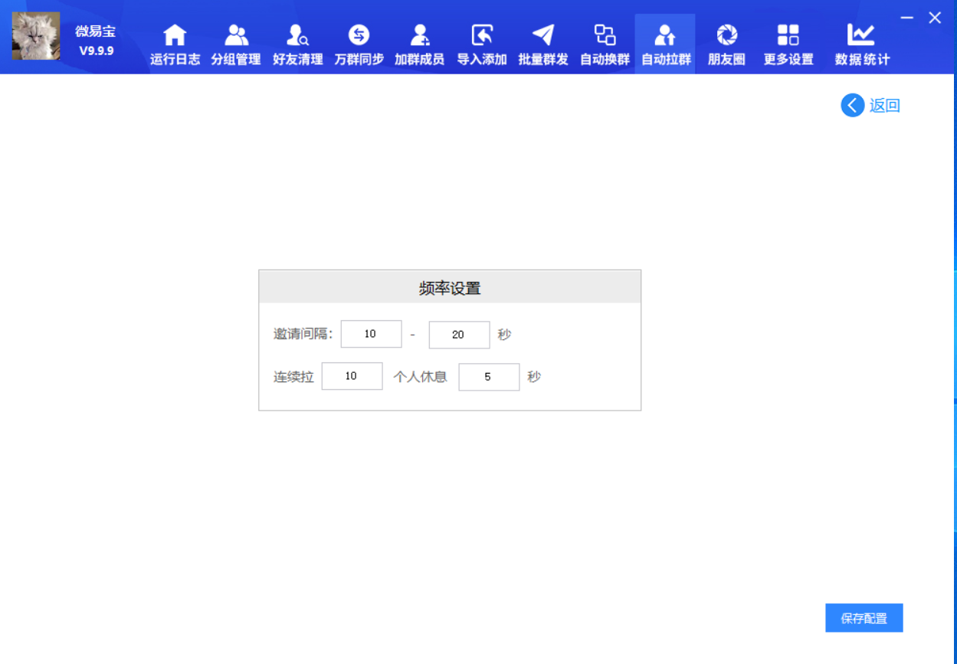Switch to 自动换群 auto group switching
The image size is (957, 664).
tap(604, 42)
